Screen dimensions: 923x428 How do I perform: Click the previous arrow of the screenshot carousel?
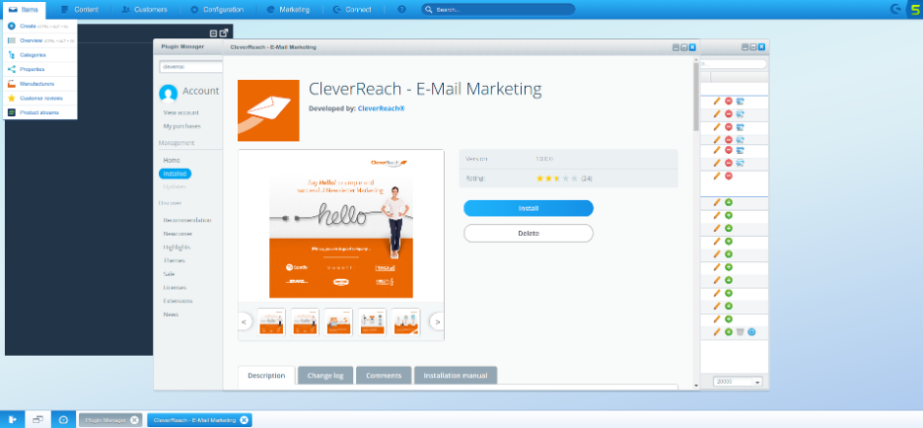(x=245, y=322)
